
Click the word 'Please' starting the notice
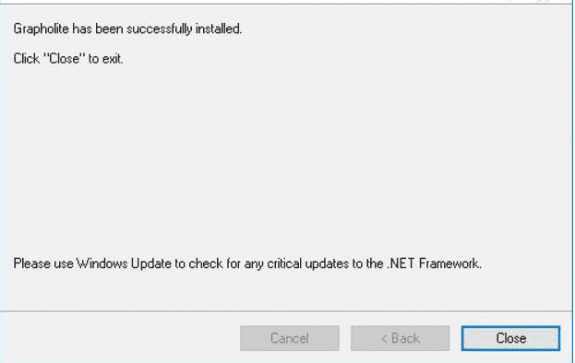32,263
